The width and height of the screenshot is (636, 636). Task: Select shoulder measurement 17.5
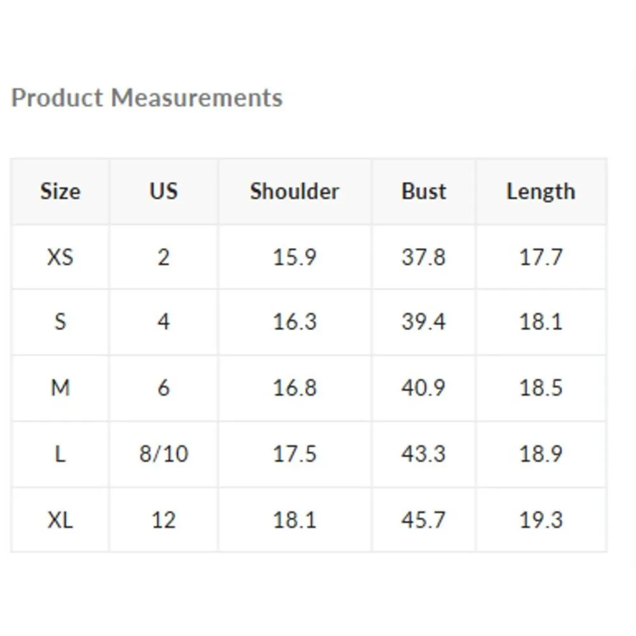(x=294, y=453)
